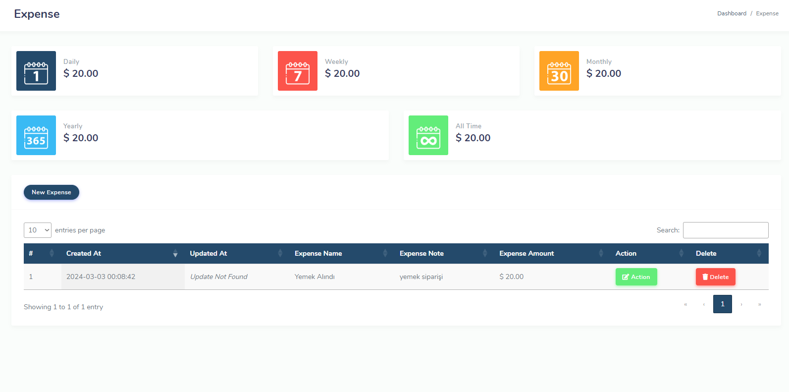Click the green All Time infinity icon

pos(428,135)
